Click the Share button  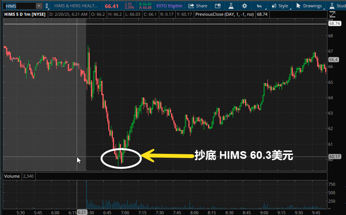pyautogui.click(x=198, y=6)
